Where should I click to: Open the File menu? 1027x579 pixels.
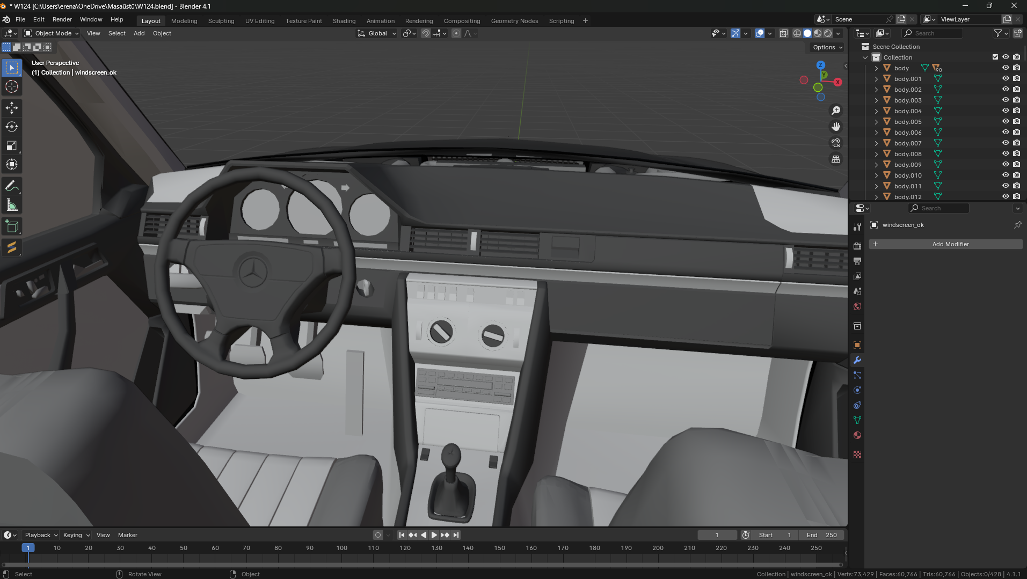[x=20, y=19]
